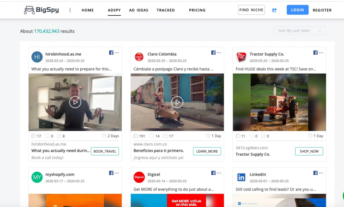
Task: Click Facebook icon on LinkedIn card
Action: click(x=315, y=173)
